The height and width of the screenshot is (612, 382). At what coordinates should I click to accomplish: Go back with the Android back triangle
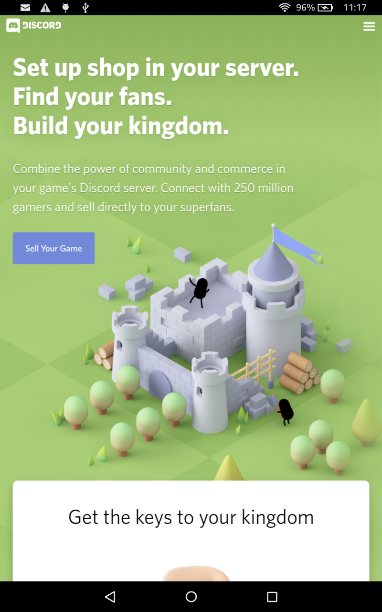click(x=110, y=596)
